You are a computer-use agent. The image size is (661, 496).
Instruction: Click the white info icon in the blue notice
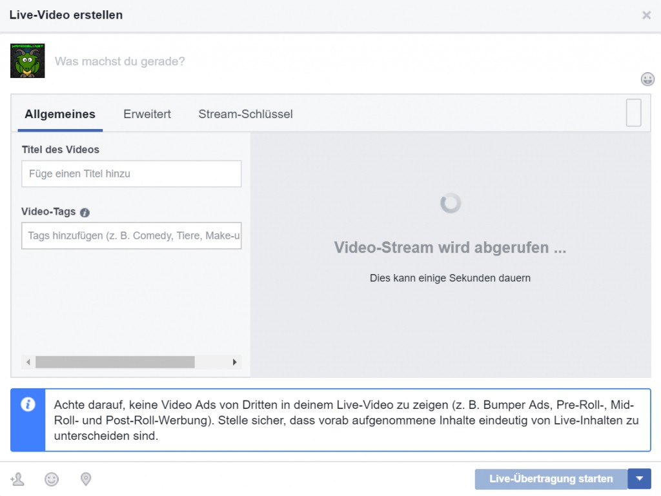pos(28,404)
